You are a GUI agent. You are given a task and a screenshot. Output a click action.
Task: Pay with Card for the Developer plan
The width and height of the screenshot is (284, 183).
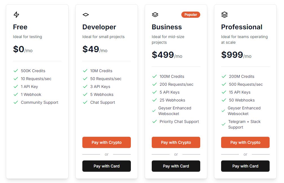107,166
